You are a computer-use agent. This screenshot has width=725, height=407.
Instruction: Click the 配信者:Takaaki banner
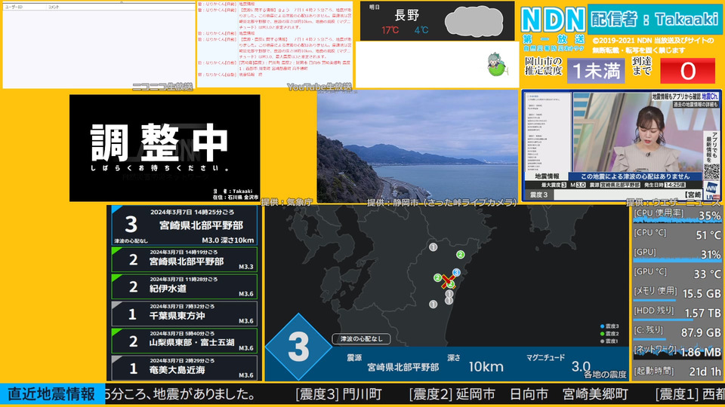(x=655, y=20)
